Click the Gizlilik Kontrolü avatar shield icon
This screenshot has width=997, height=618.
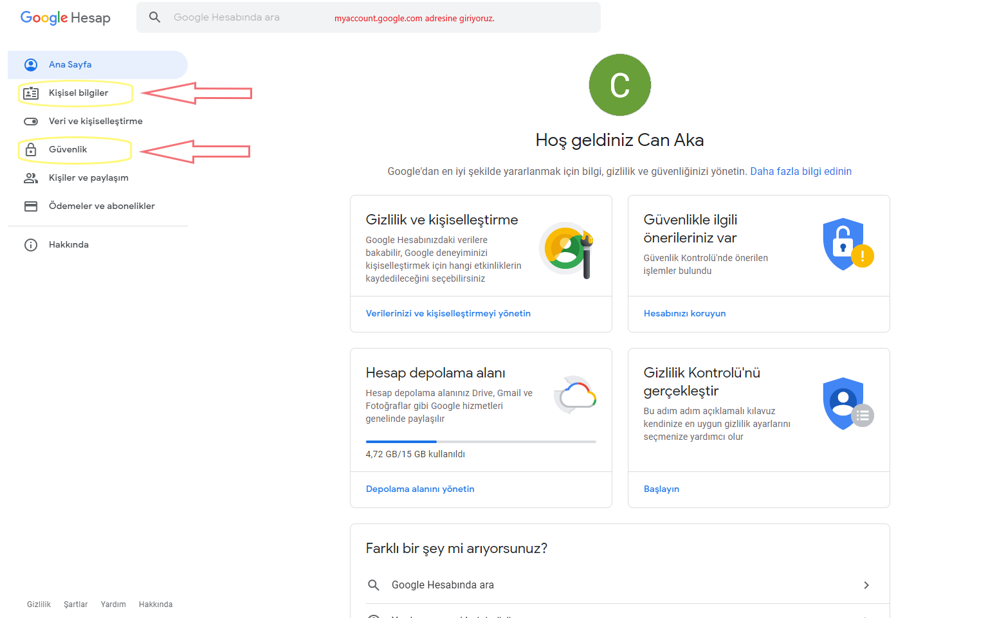(843, 403)
